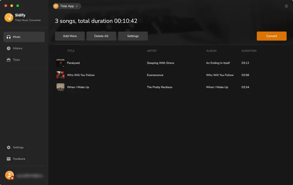293x185 pixels.
Task: Click artist The Pretty Reckless
Action: coord(159,87)
